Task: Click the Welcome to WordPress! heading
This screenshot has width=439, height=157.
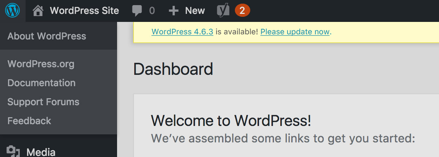Action: coord(231,120)
